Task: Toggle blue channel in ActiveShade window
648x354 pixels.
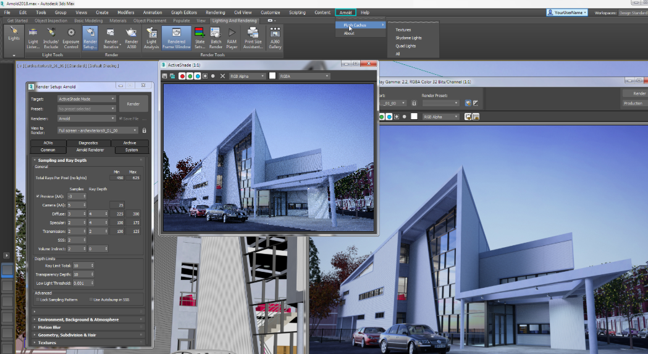Action: point(198,76)
